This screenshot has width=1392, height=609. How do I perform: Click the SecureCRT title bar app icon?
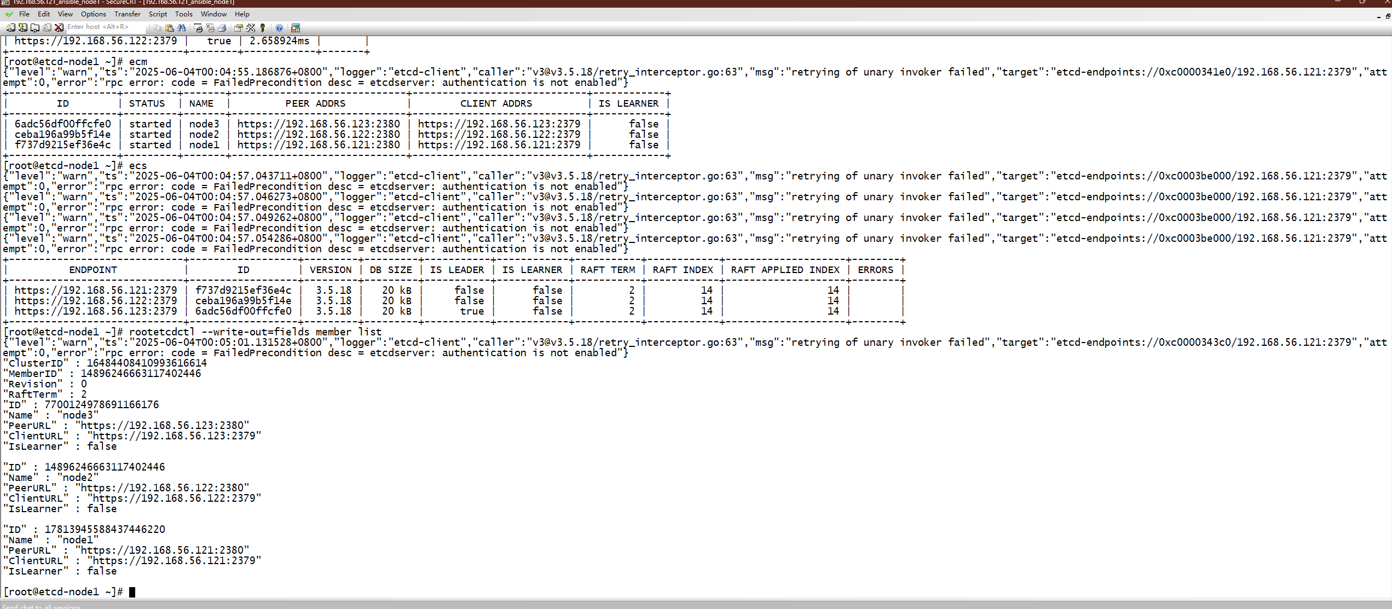click(x=5, y=3)
